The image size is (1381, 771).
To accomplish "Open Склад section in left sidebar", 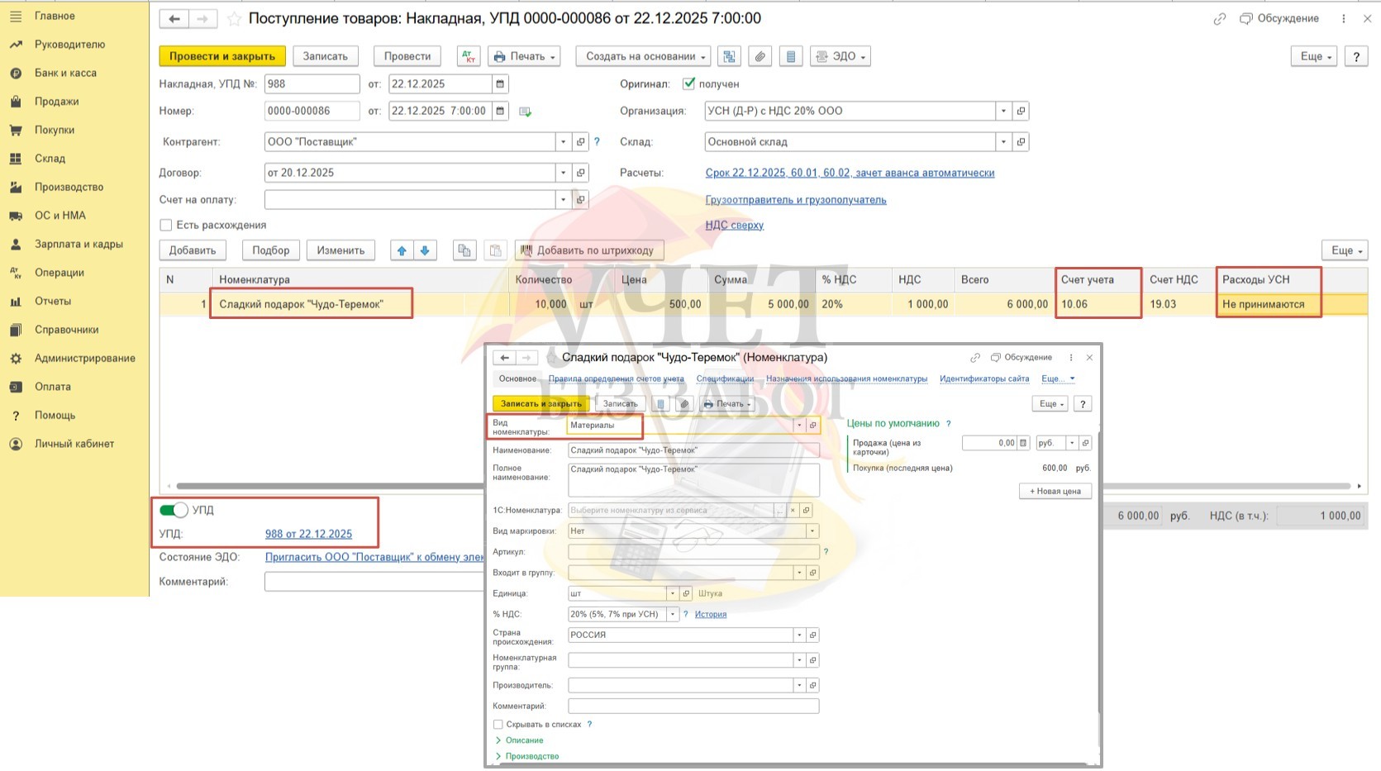I will tap(50, 159).
